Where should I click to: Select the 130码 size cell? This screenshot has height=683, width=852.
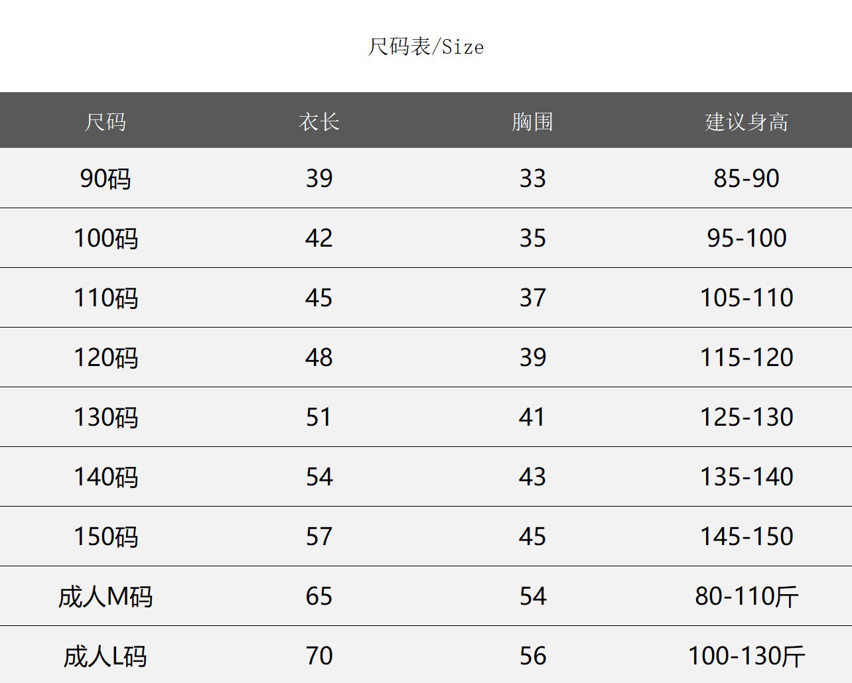pyautogui.click(x=106, y=417)
